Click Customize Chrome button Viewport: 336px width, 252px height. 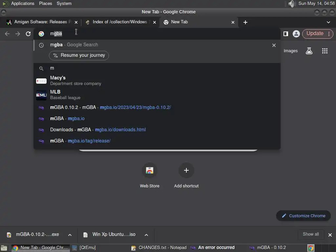pyautogui.click(x=304, y=216)
